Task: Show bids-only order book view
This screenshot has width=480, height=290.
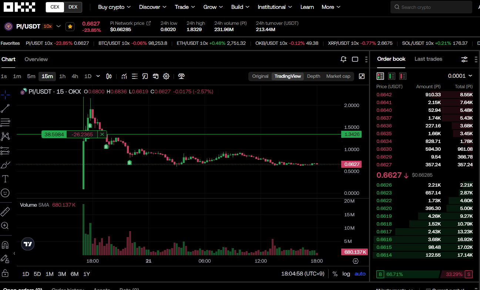Action: pos(392,76)
